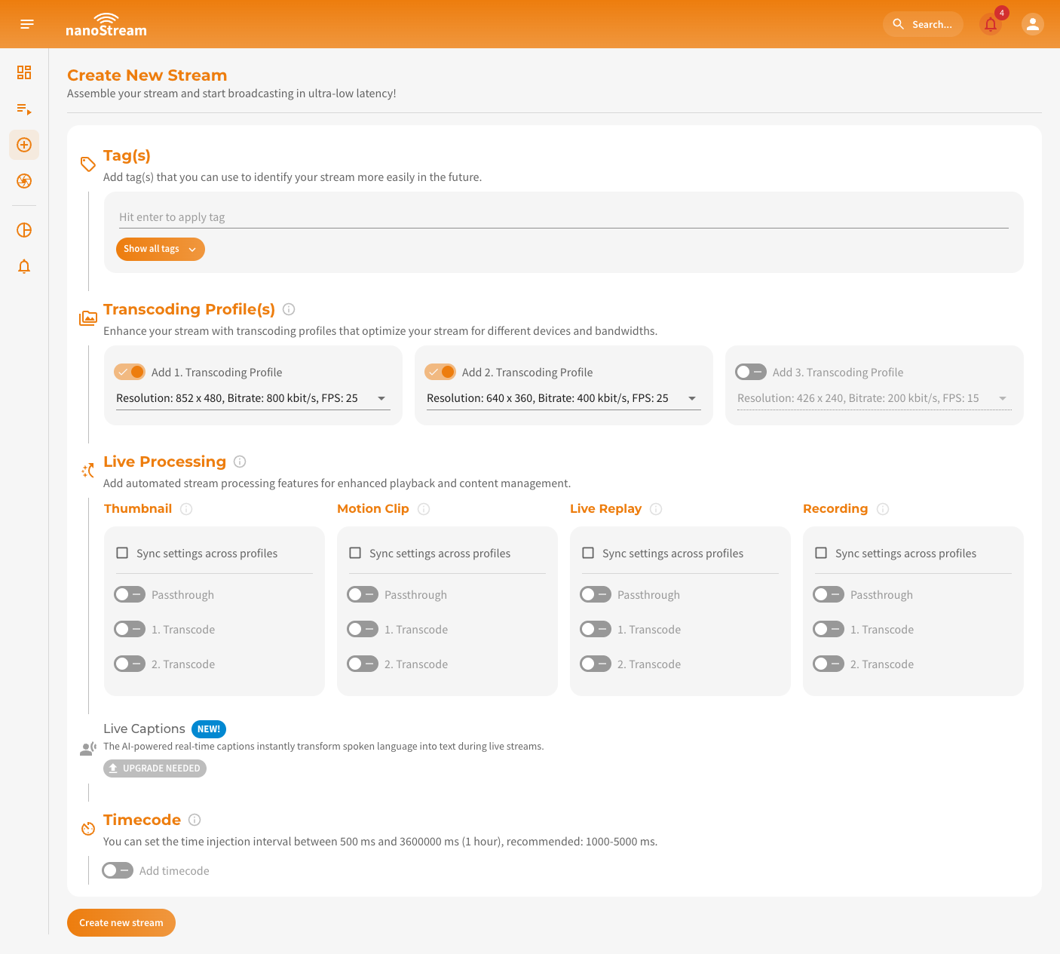Select the create new stream plus icon

(x=23, y=145)
